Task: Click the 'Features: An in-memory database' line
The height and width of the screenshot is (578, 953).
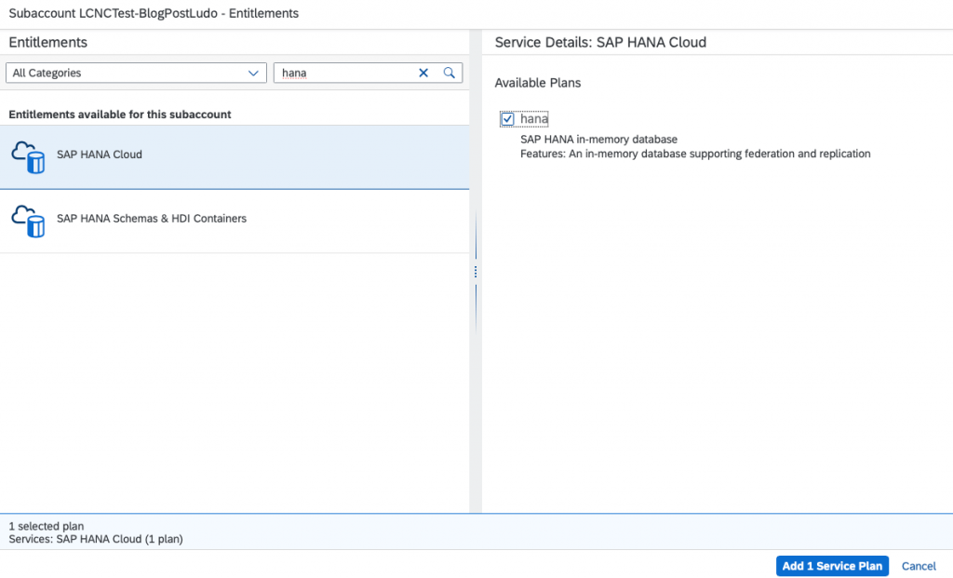Action: click(x=695, y=154)
